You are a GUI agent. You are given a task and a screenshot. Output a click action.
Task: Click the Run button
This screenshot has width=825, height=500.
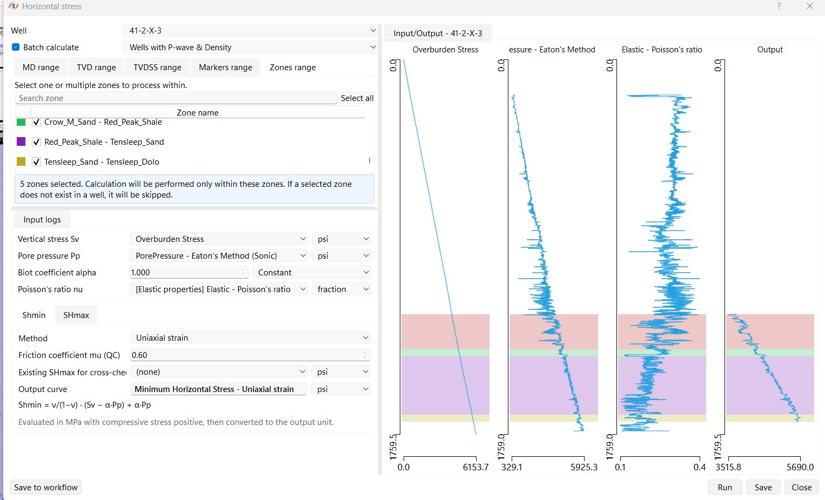[725, 488]
